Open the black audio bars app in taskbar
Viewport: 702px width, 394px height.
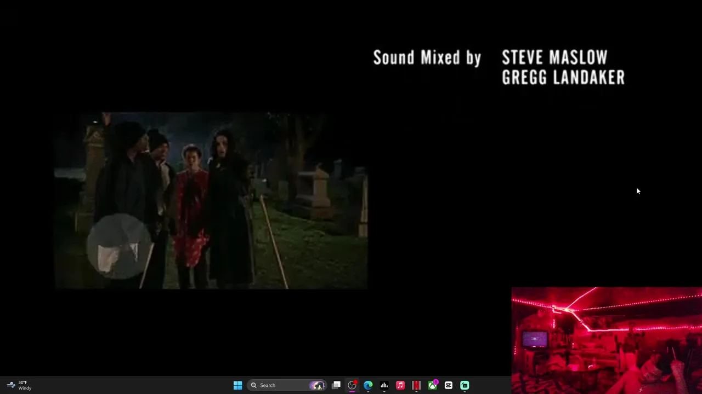[x=384, y=385]
